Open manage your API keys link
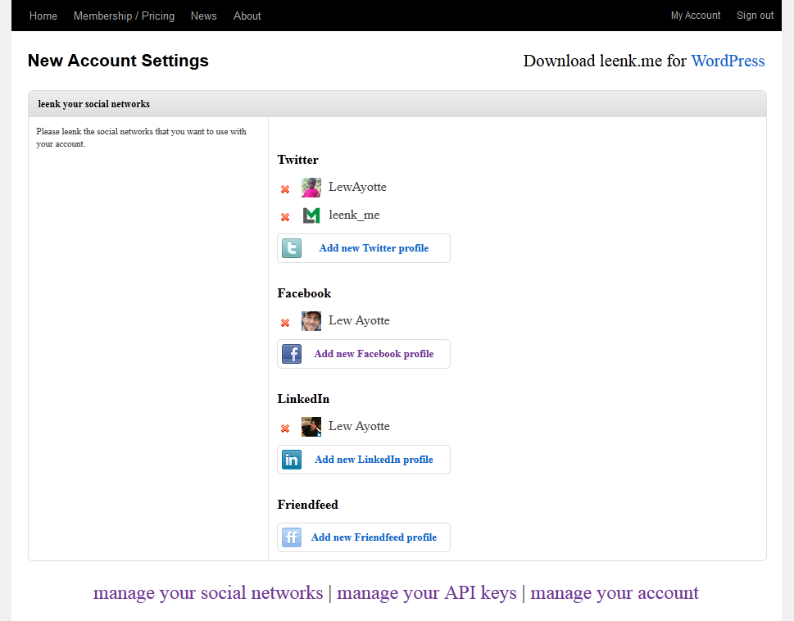 click(426, 592)
